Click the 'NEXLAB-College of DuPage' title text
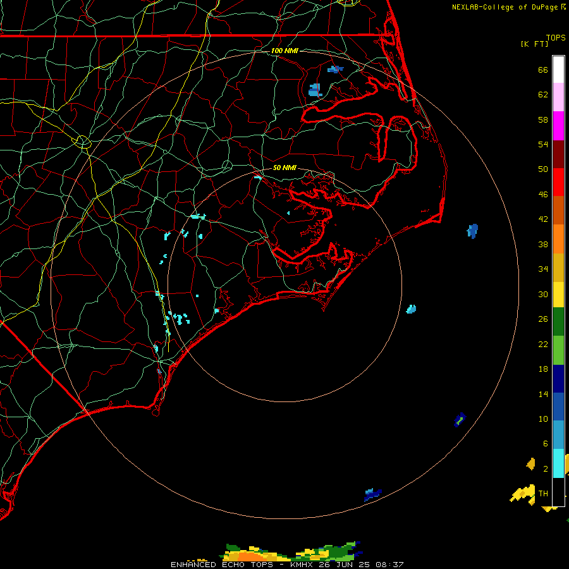569x569 pixels. pos(505,7)
